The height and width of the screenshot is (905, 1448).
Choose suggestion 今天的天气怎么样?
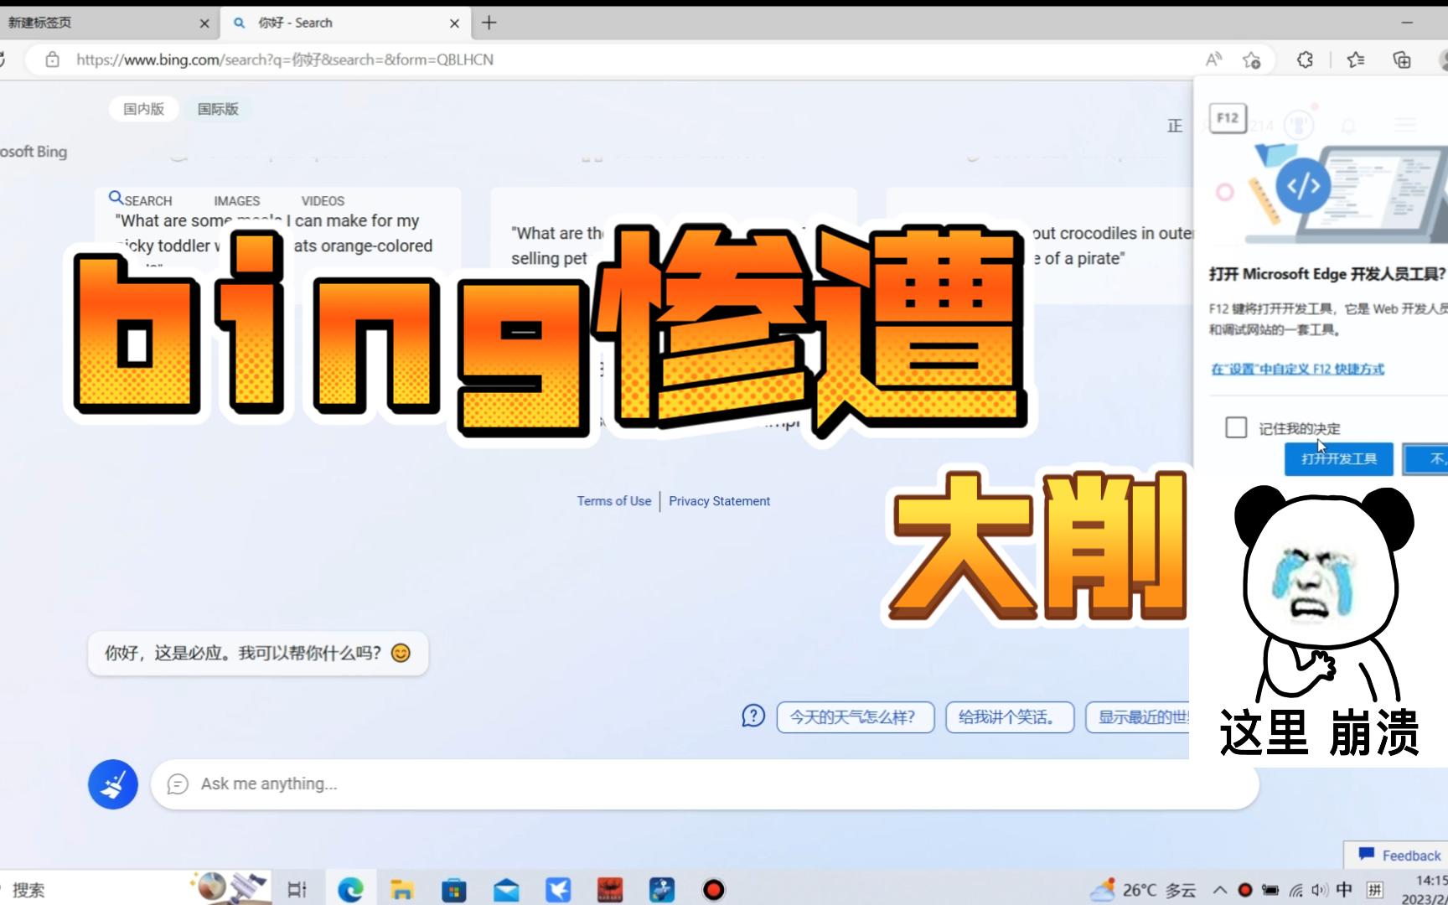855,717
